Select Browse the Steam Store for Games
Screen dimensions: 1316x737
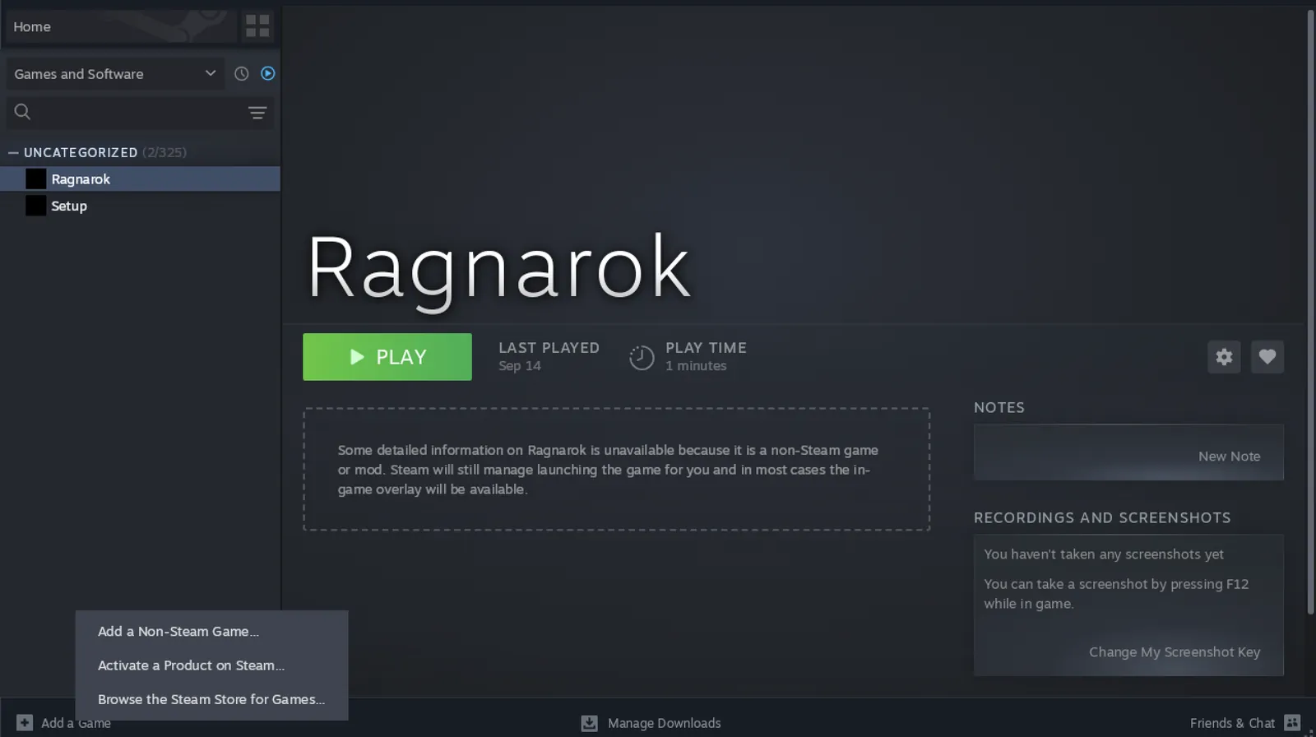click(x=211, y=699)
